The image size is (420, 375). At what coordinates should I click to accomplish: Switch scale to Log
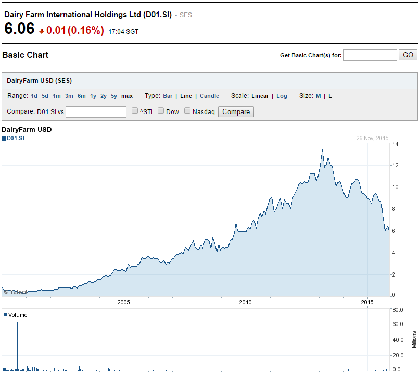click(282, 96)
